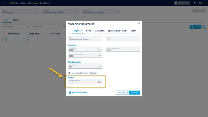
Task: Click the back arrow in top bar
Action: coord(4,3)
